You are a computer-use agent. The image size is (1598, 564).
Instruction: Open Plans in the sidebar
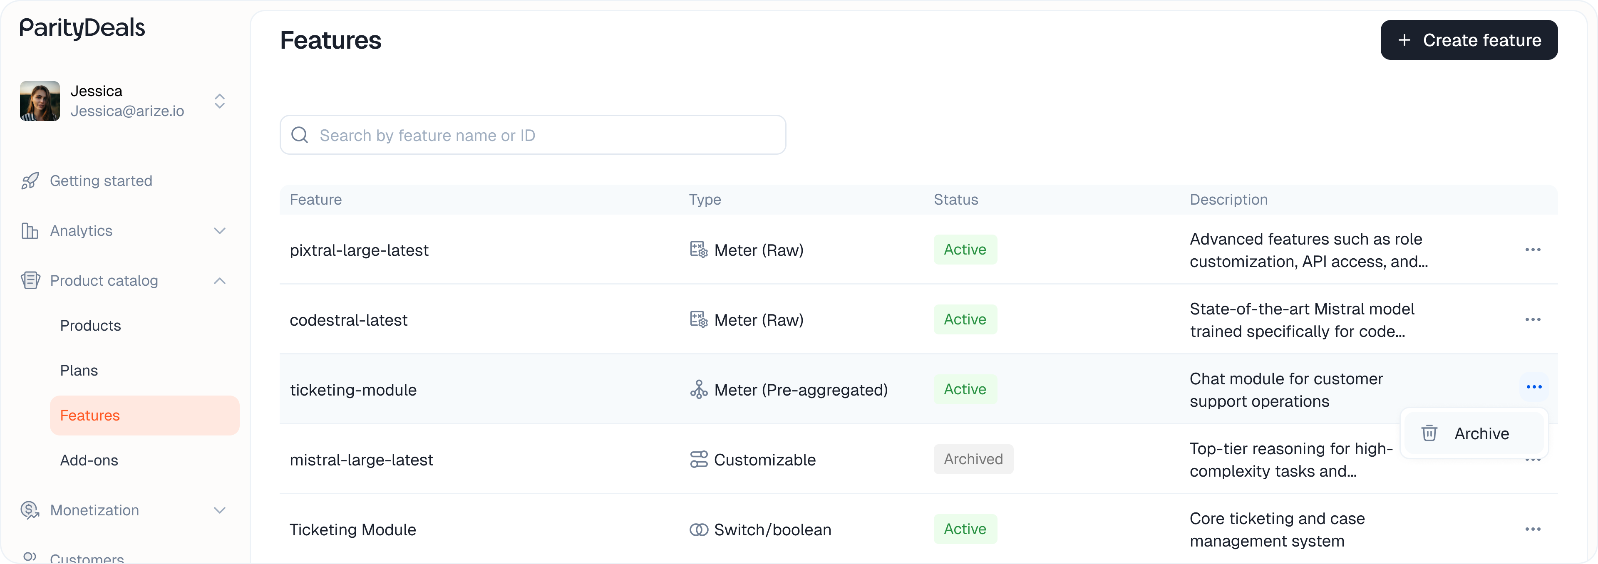tap(79, 371)
